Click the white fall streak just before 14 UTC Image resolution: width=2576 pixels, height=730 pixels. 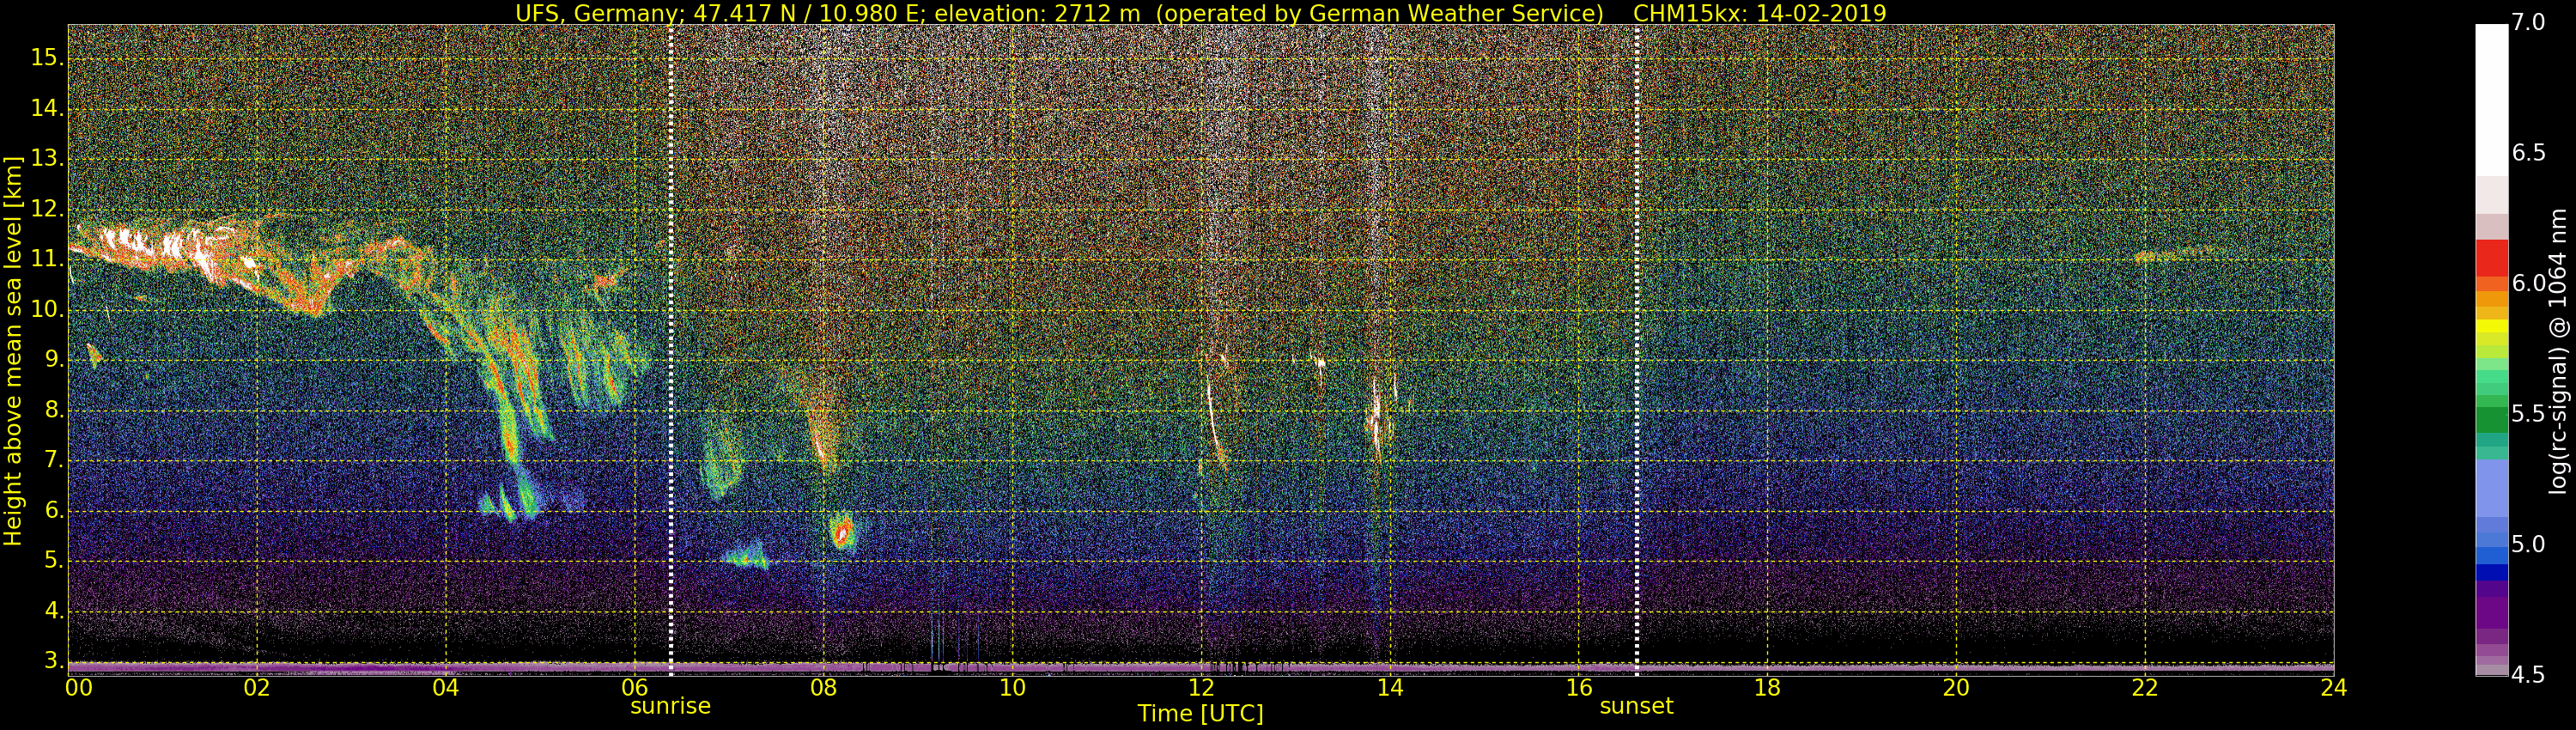tap(1377, 418)
